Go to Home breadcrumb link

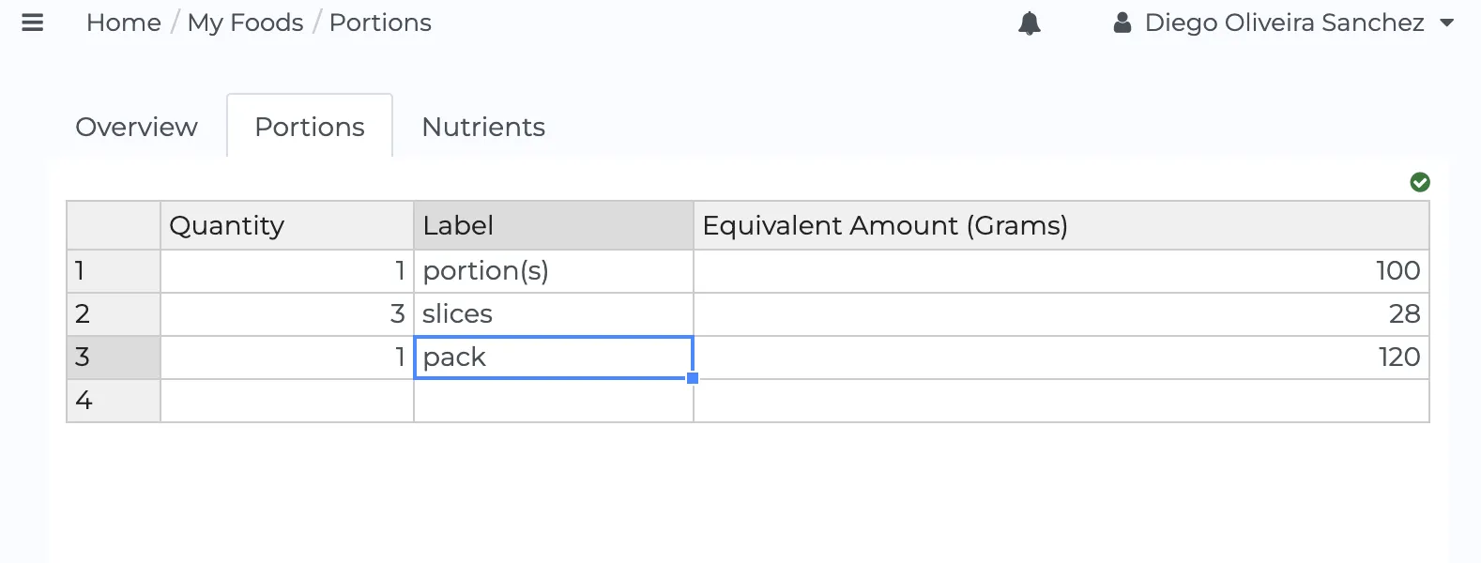[124, 23]
